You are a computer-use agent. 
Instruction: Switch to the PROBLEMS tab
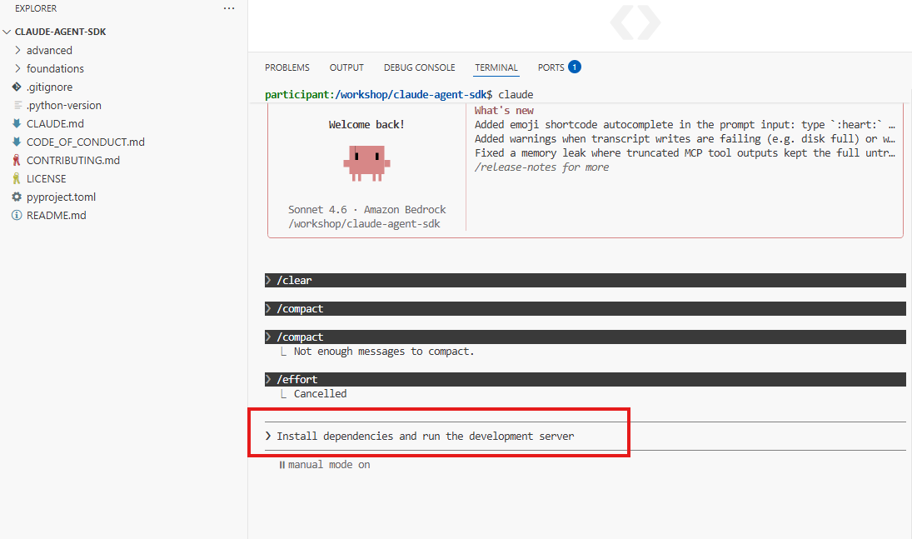click(x=287, y=67)
